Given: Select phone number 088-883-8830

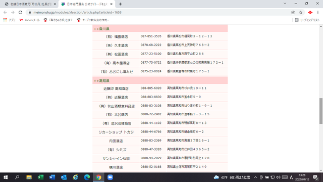Looking at the screenshot, I should click(151, 97).
